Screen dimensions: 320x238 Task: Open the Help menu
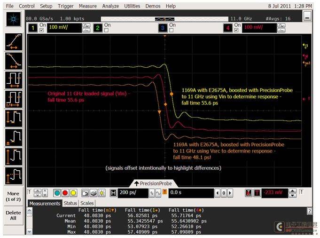(x=171, y=6)
